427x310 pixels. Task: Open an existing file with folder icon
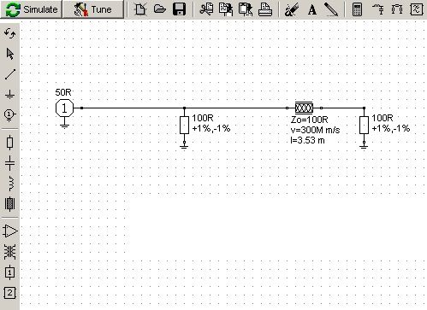pos(160,9)
